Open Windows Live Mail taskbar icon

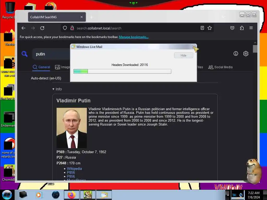tap(104, 195)
